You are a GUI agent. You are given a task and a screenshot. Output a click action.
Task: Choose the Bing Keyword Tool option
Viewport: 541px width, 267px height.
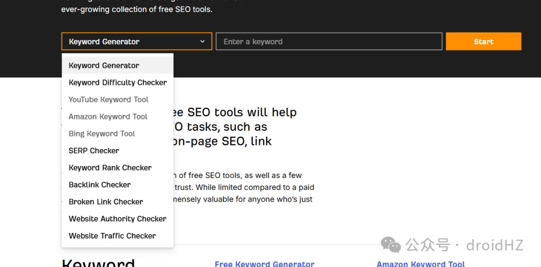(x=102, y=133)
